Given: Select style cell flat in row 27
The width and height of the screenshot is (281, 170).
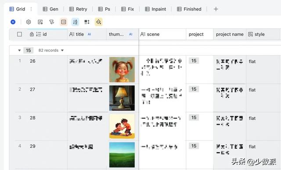Looking at the screenshot, I should (263, 98).
